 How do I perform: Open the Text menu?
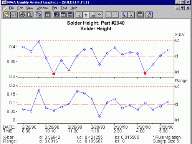coord(64,8)
